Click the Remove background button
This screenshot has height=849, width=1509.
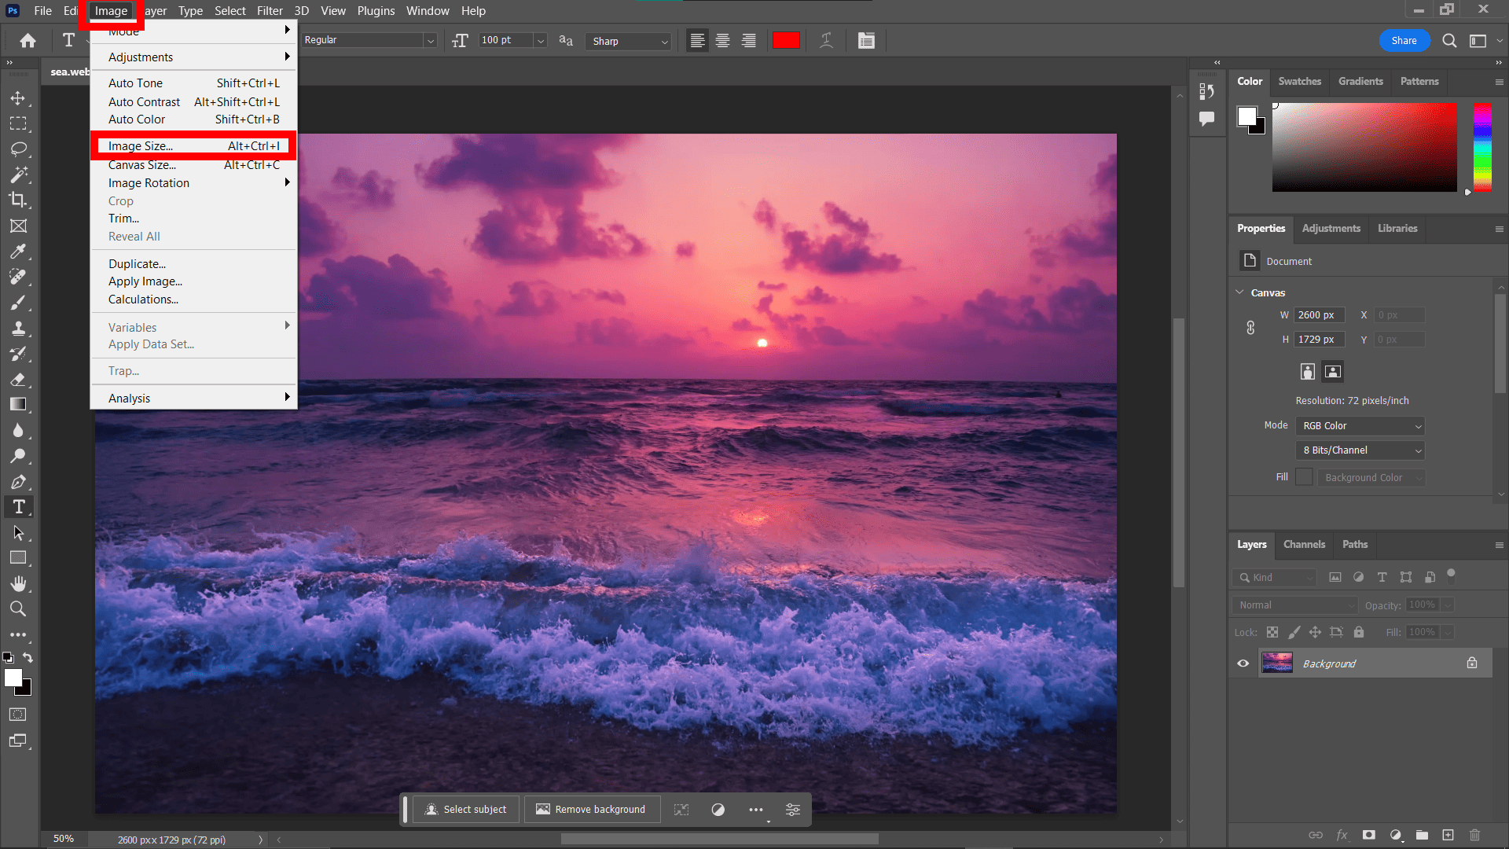point(592,808)
